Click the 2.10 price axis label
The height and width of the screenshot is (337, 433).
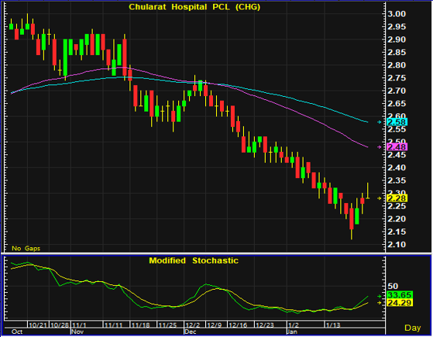[397, 245]
